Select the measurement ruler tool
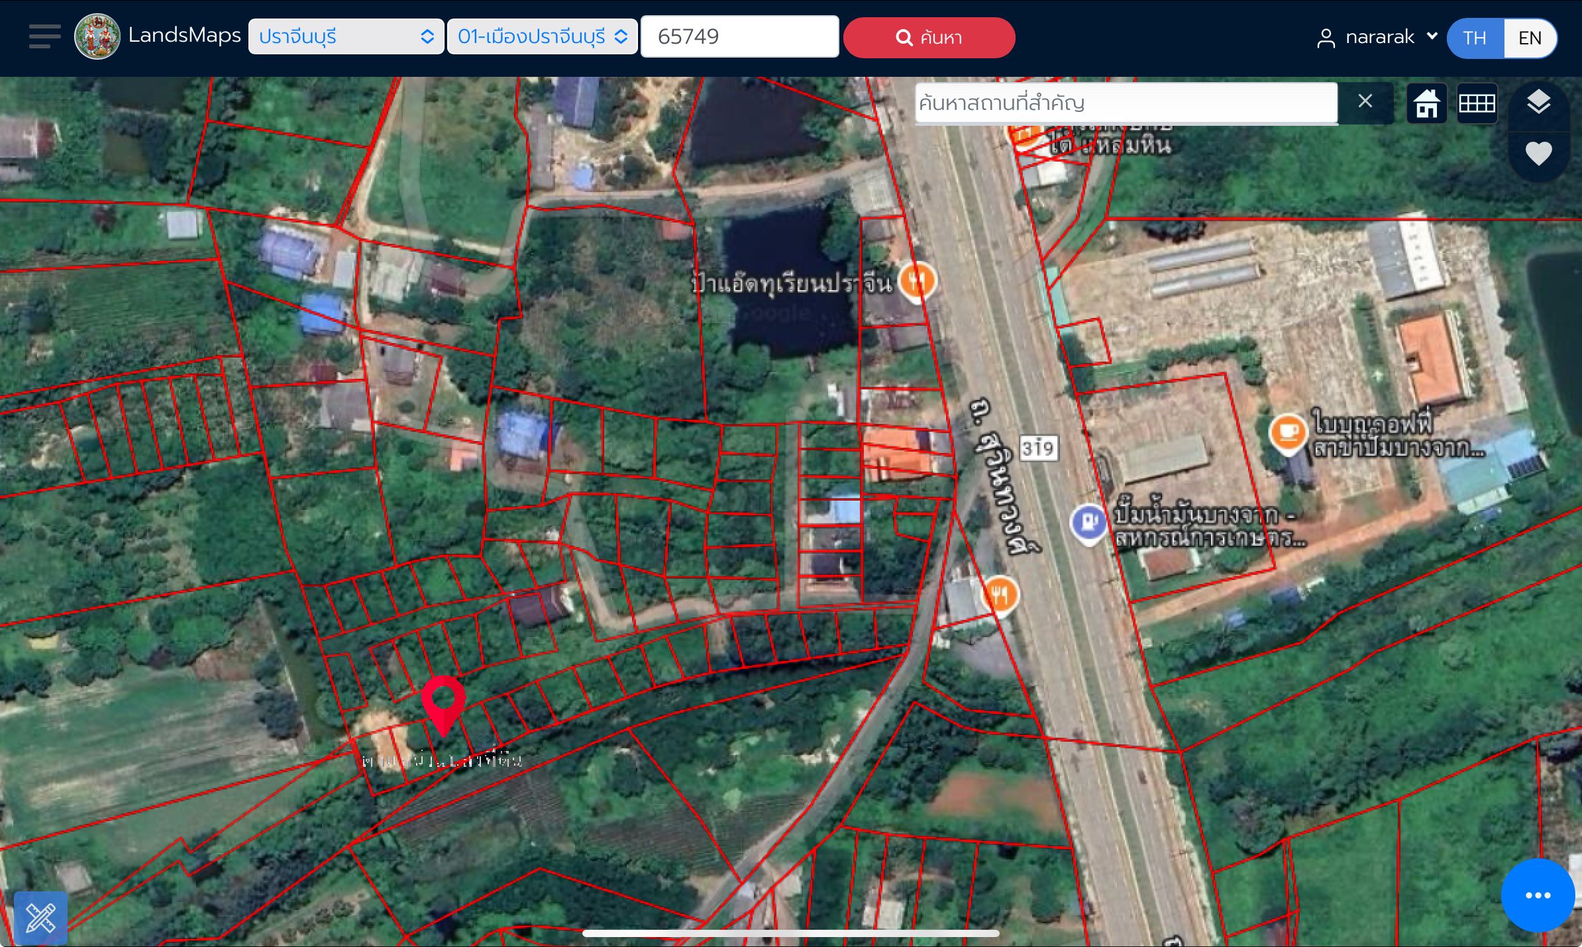This screenshot has width=1582, height=947. pyautogui.click(x=41, y=918)
